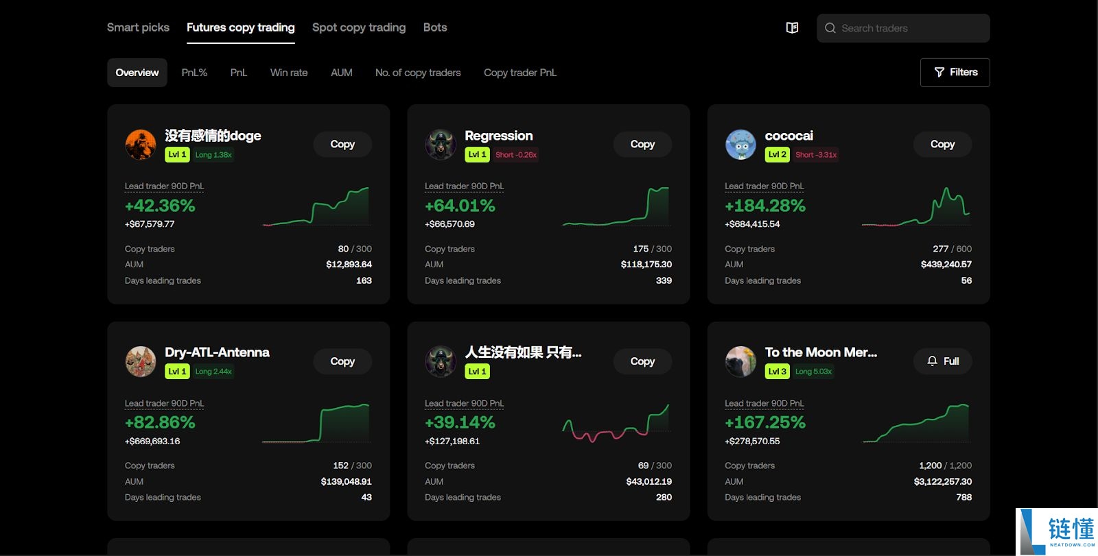Image resolution: width=1098 pixels, height=556 pixels.
Task: Open the copy trading guide book icon
Action: tap(792, 28)
